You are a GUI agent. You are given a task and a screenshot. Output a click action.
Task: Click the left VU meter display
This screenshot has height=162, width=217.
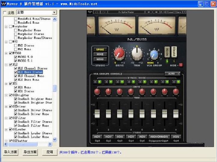click(117, 26)
